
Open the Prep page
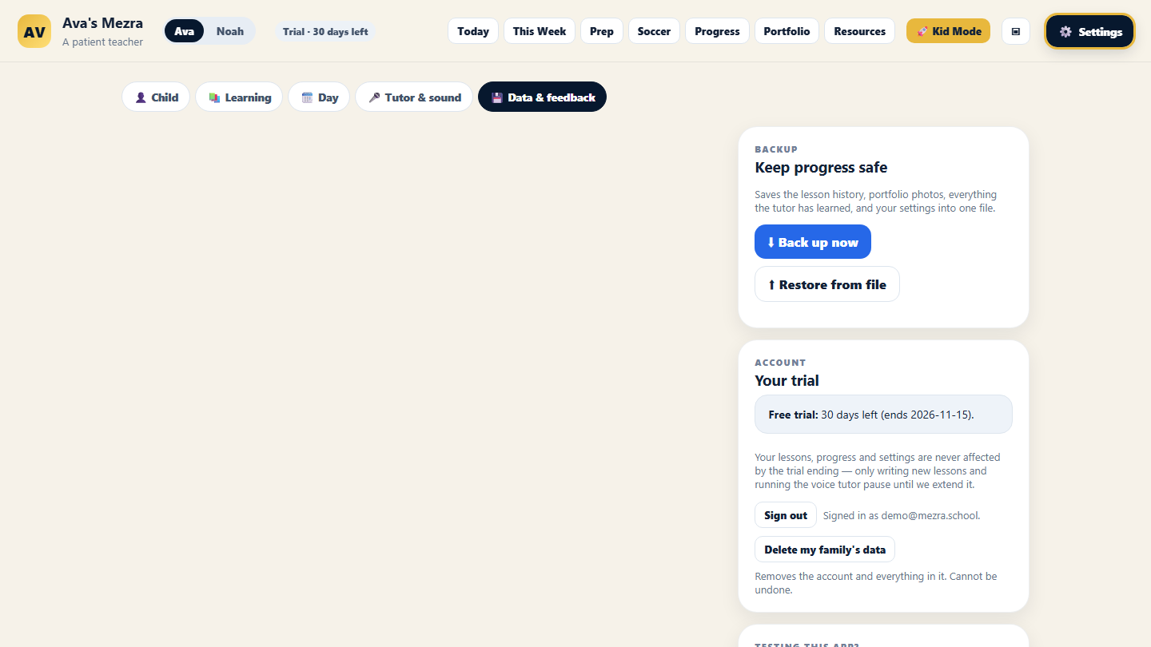coord(602,31)
